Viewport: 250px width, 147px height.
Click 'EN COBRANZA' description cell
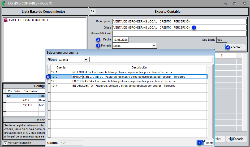139,81
